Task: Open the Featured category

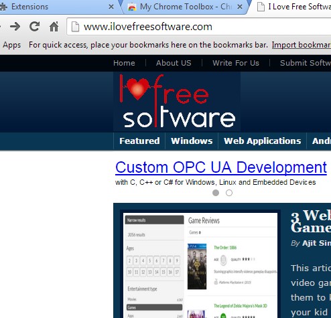Action: coord(139,141)
